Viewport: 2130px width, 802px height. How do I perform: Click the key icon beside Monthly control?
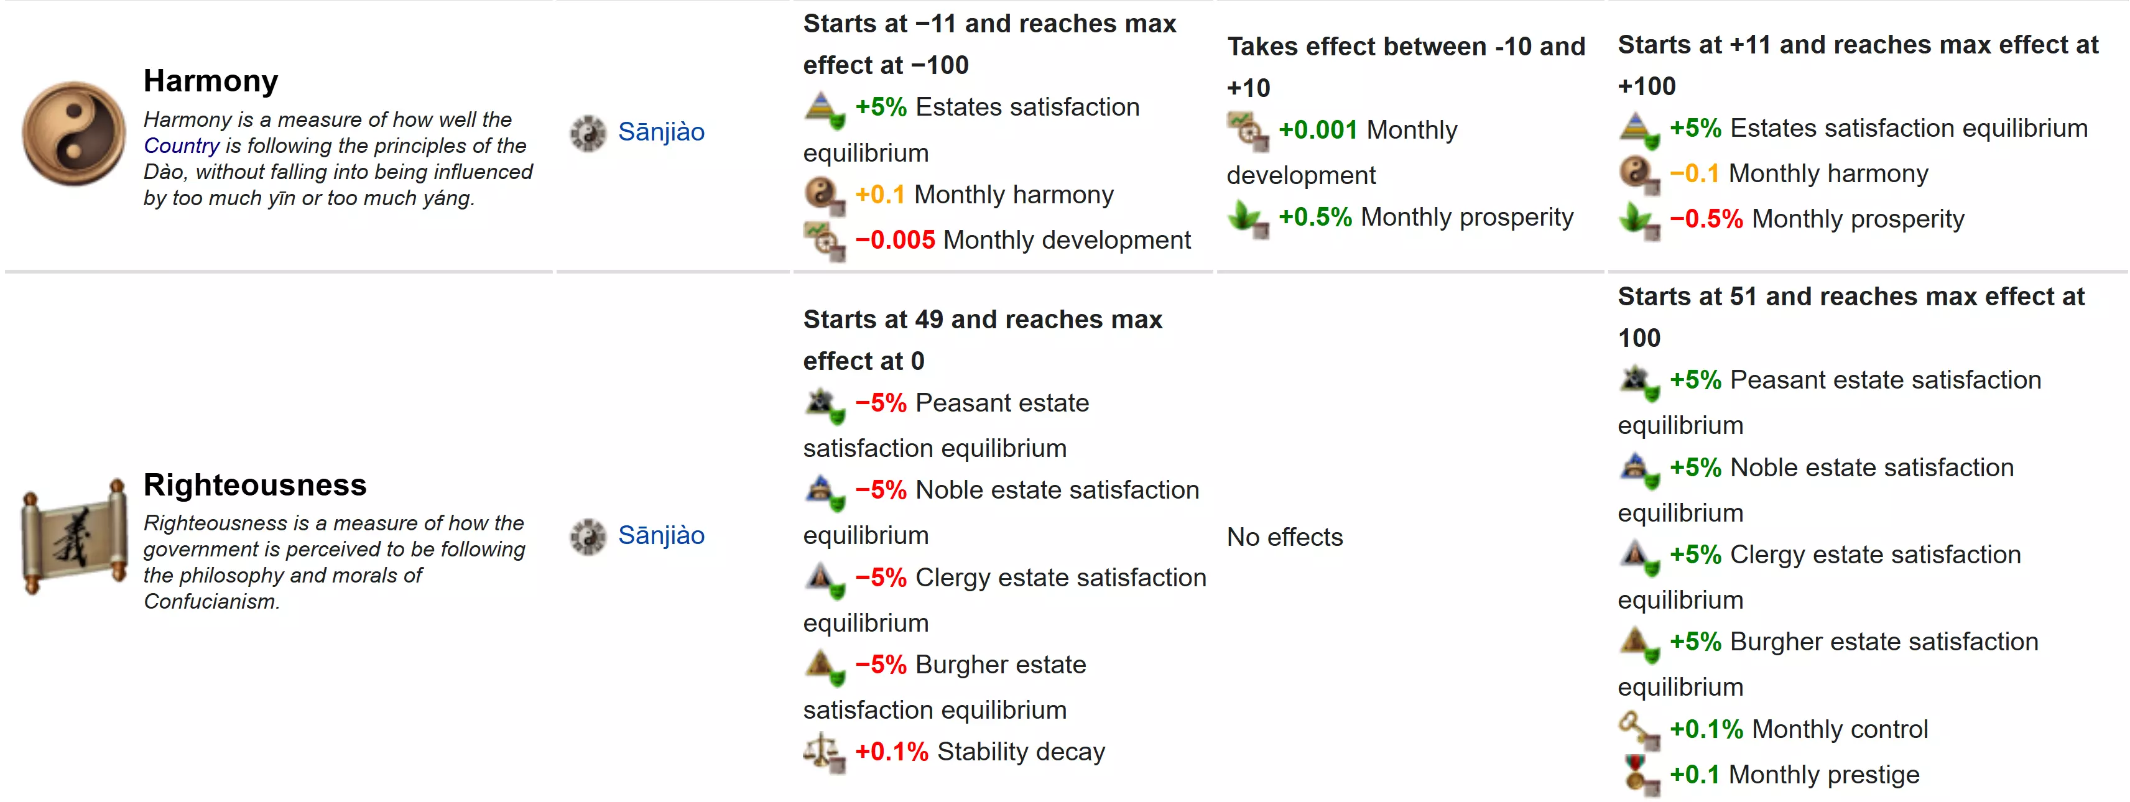coord(1638,730)
